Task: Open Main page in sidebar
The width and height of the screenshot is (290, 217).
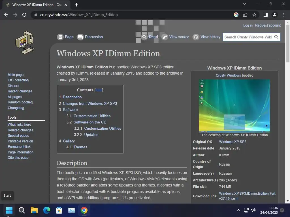Action: (16, 75)
